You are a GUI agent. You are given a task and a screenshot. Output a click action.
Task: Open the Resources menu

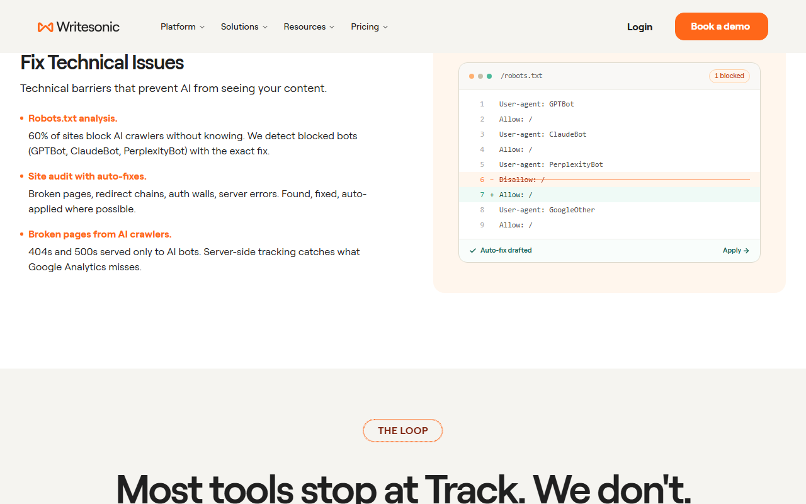click(x=309, y=26)
